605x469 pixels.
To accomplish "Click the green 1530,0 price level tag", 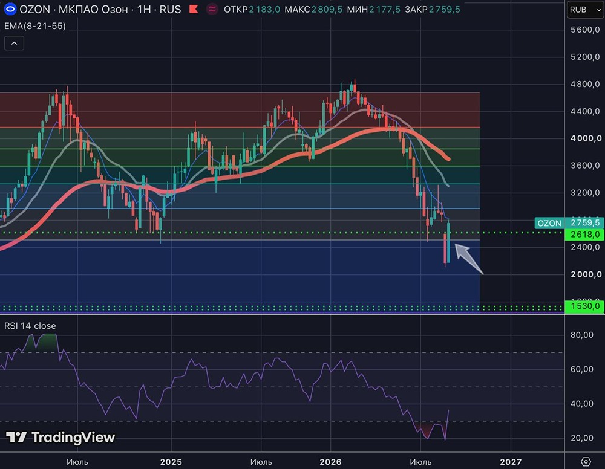I will tap(584, 306).
